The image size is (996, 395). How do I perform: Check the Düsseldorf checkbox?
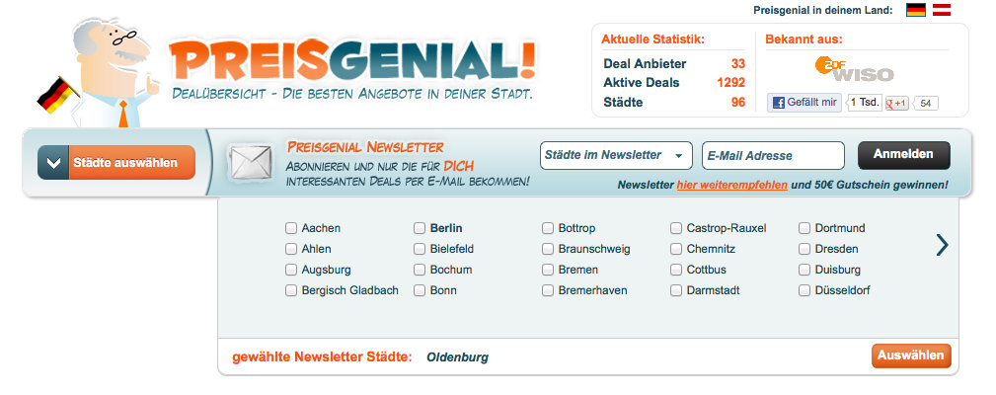[x=804, y=290]
